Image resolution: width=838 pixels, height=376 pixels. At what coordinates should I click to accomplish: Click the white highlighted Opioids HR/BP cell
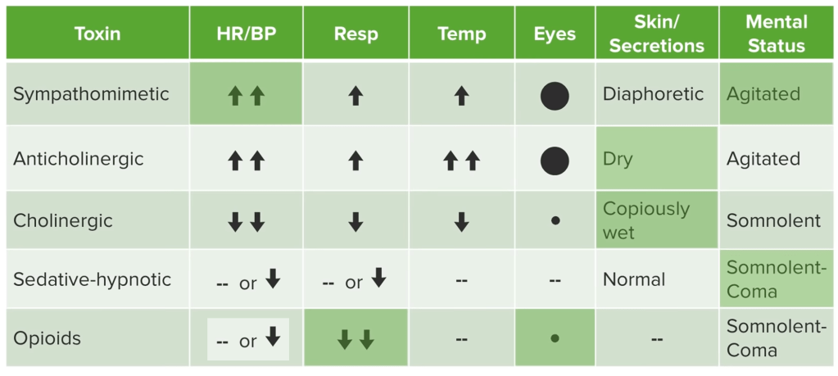247,339
